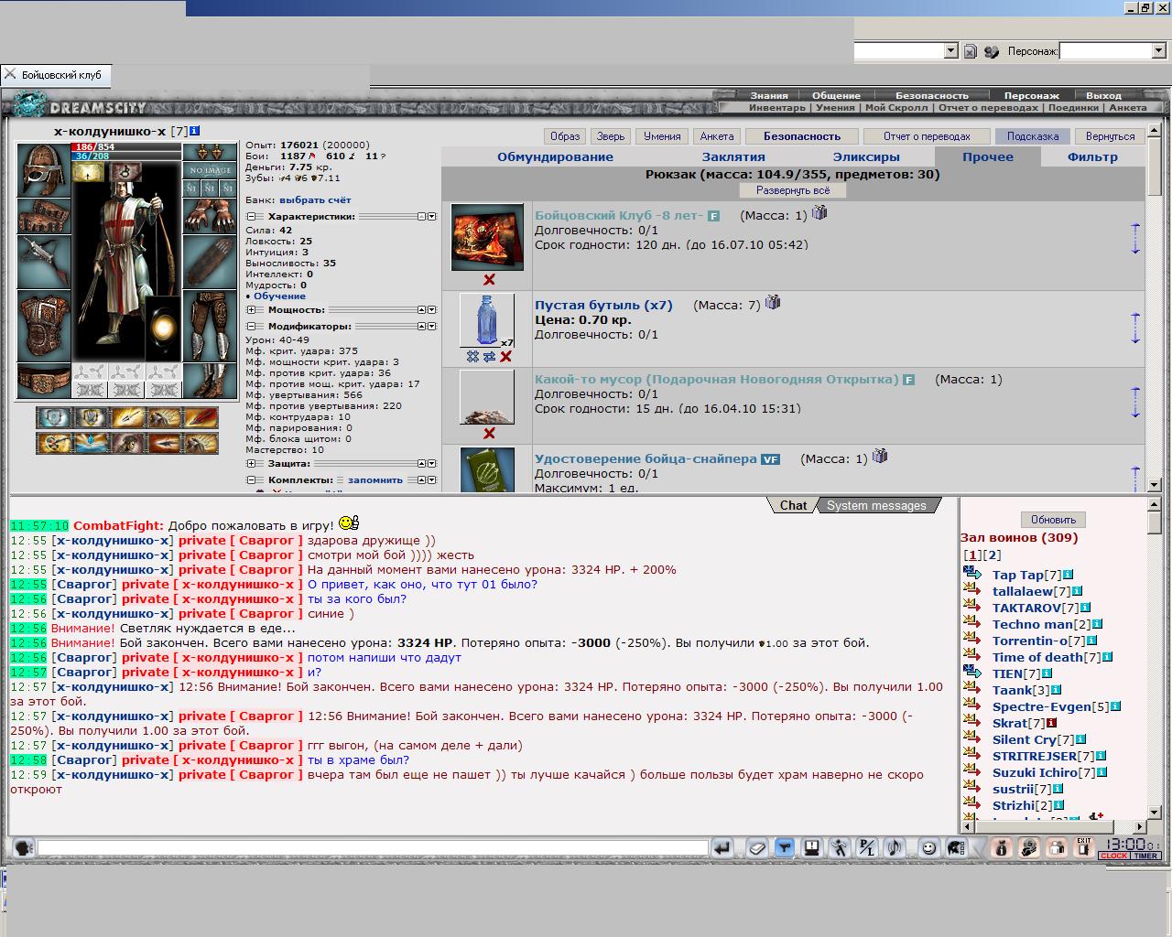Click the gloves equipment slot
The width and height of the screenshot is (1172, 937).
210,215
